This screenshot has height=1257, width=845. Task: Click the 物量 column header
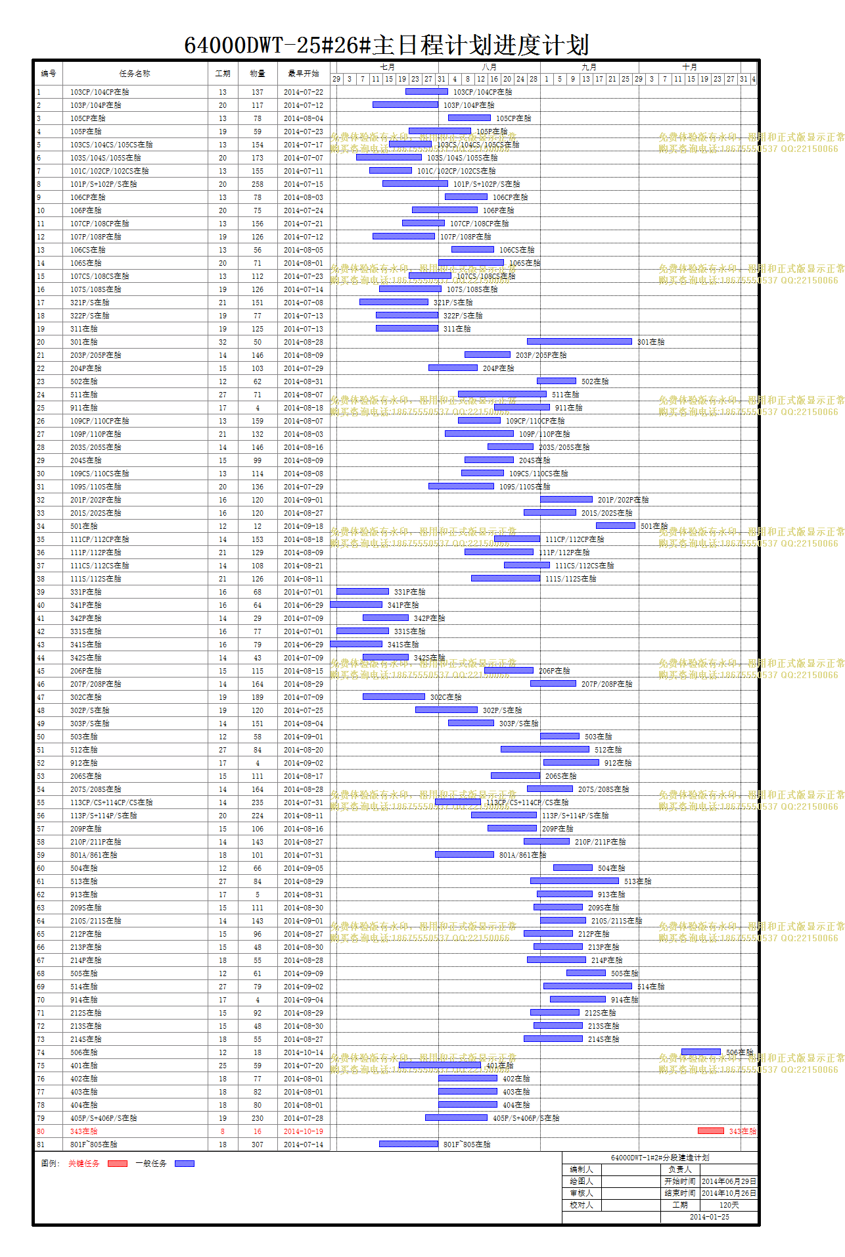[x=258, y=74]
